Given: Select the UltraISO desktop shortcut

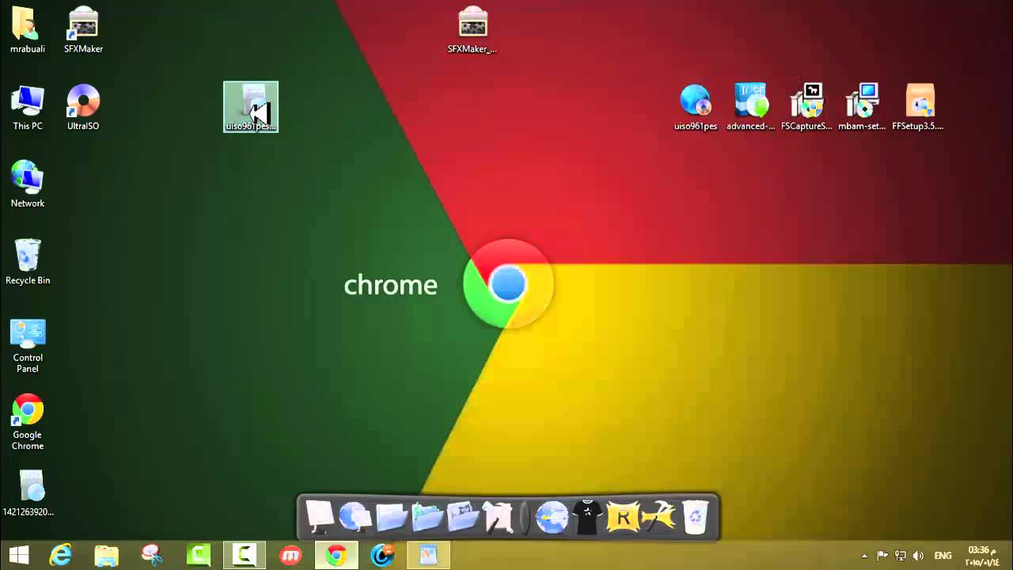Looking at the screenshot, I should tap(83, 108).
